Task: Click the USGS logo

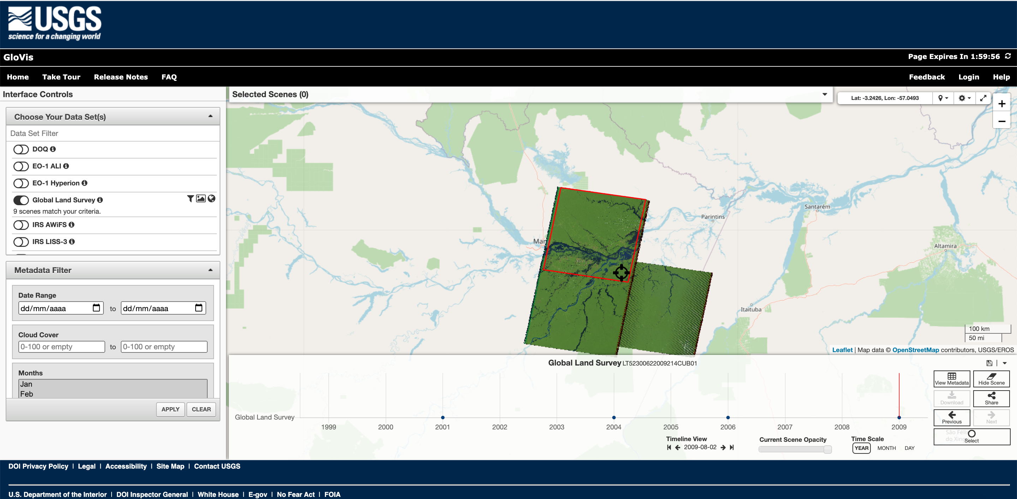Action: coord(54,23)
